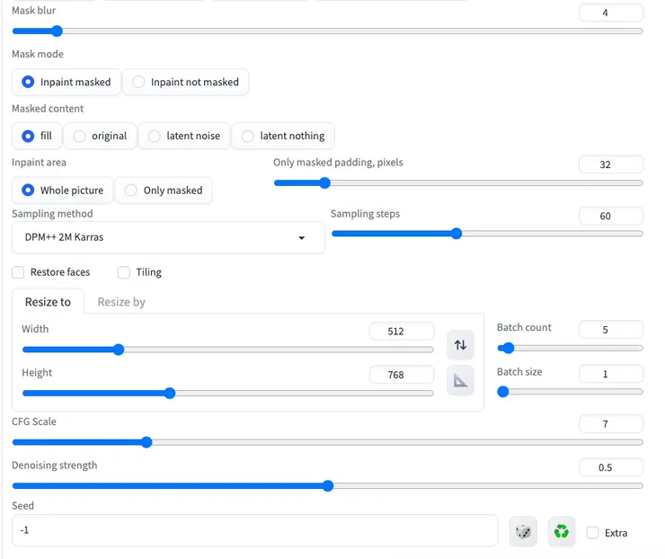This screenshot has height=559, width=665.
Task: Choose latent noise masked content
Action: pos(184,136)
